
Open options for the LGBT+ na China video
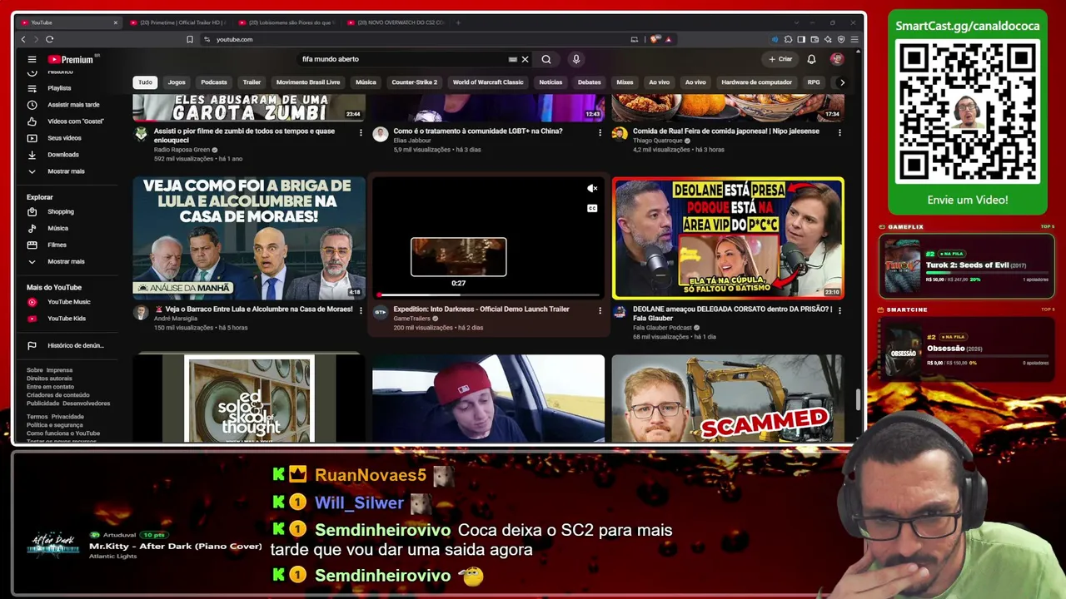tap(600, 132)
